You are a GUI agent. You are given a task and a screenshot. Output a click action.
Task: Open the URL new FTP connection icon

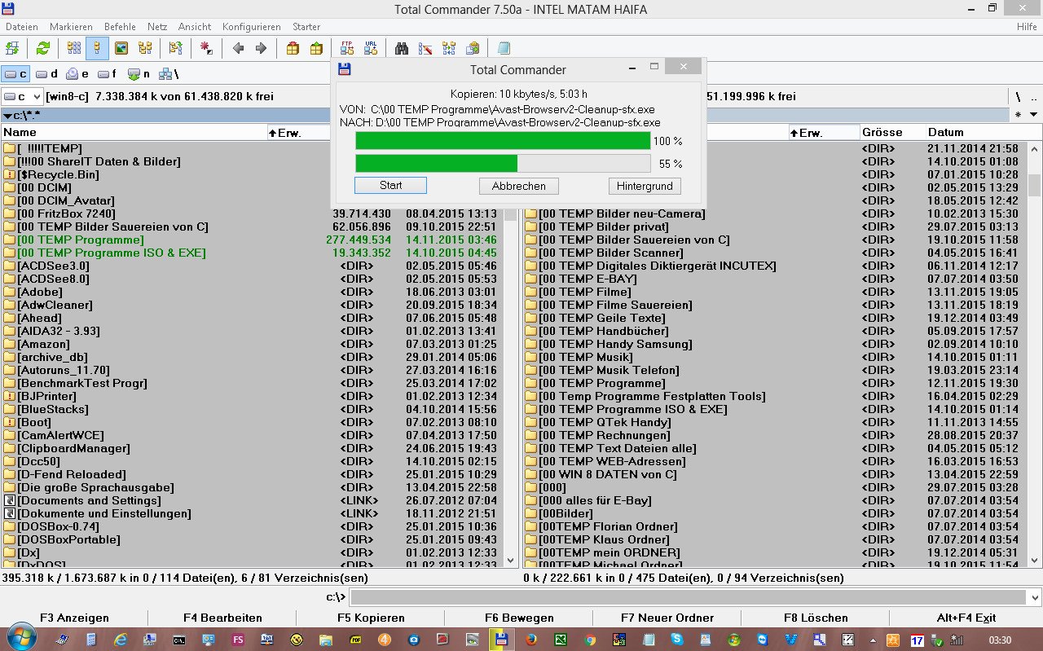coord(371,48)
